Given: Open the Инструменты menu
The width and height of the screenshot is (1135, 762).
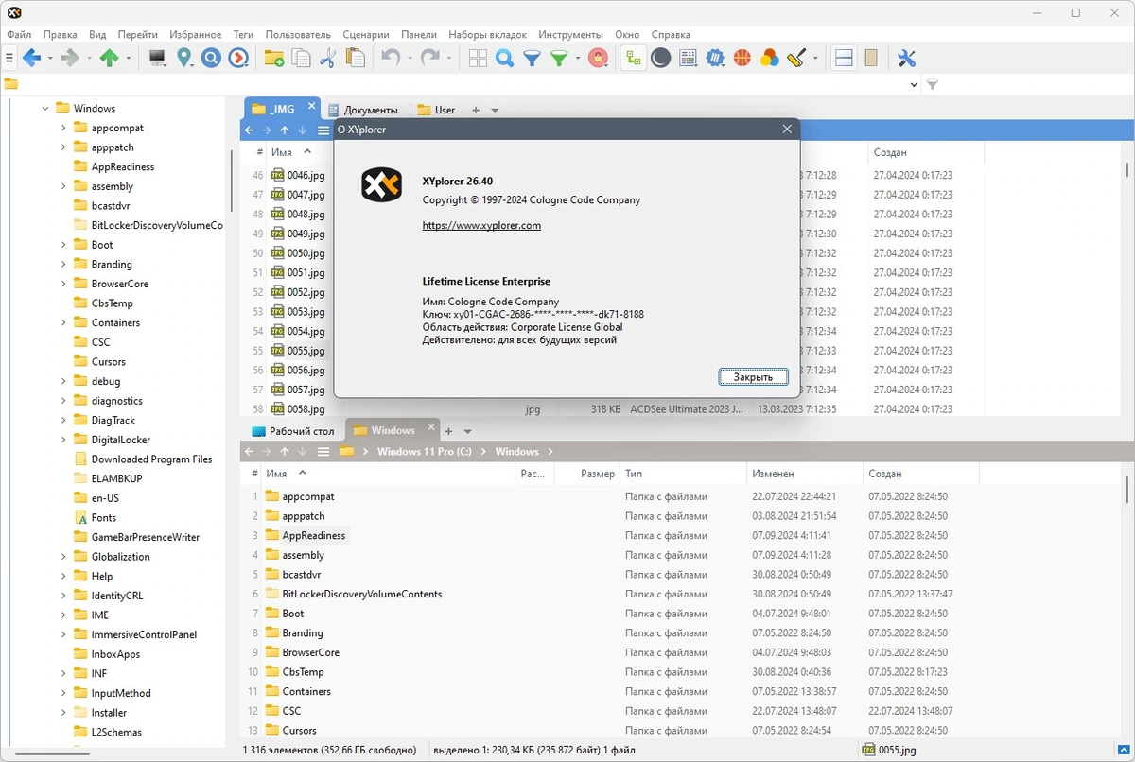Looking at the screenshot, I should [x=573, y=34].
